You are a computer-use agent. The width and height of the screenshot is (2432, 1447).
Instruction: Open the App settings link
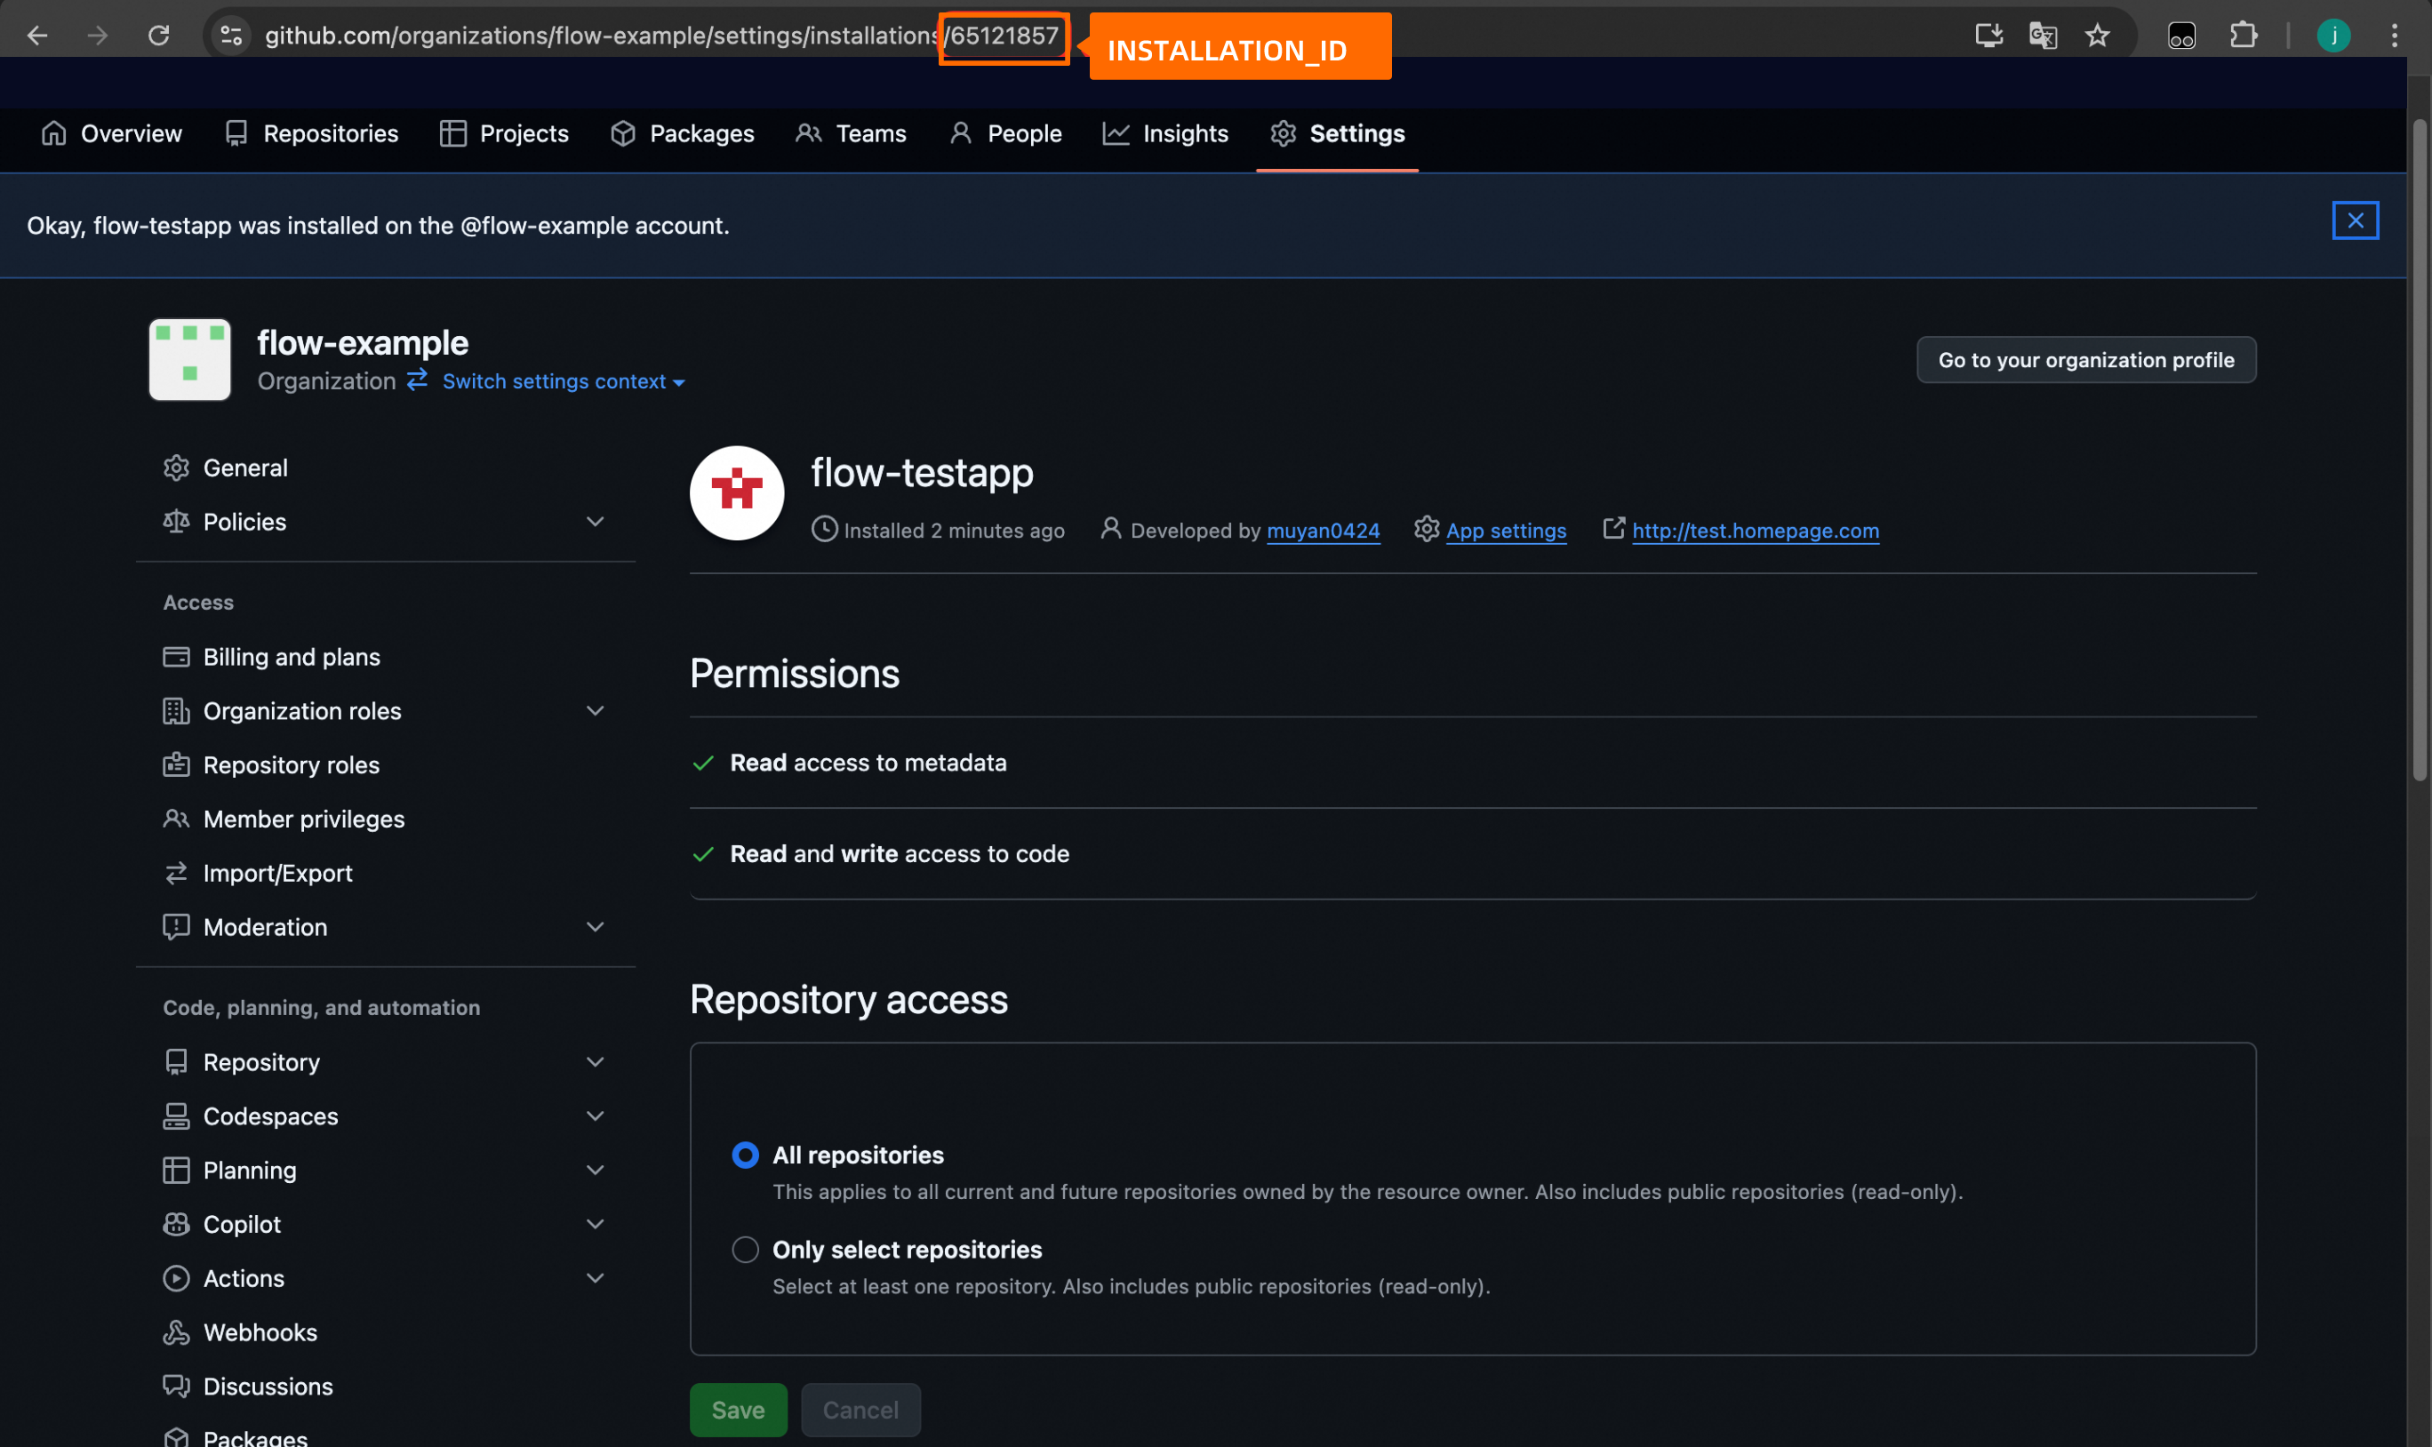pos(1505,531)
